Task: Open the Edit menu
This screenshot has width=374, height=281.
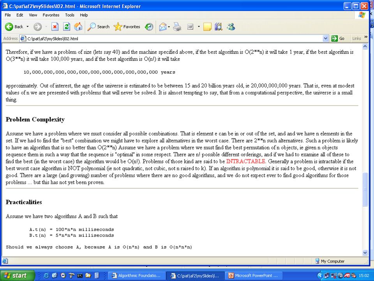Action: [19, 15]
